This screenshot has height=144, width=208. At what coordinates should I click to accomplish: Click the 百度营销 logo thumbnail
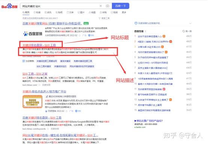33,34
